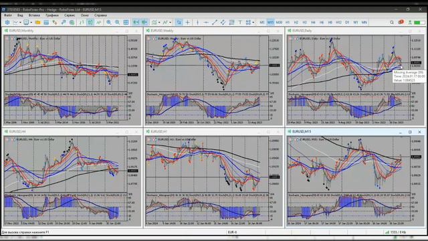
Task: Activate the crosshair cursor mode
Action: click(x=187, y=22)
